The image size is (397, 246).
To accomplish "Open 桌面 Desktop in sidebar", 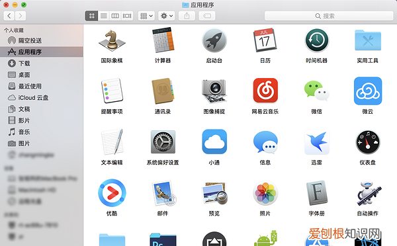I will coord(42,75).
